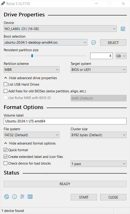Open the Partition scheme MBR dropdown
Image resolution: width=130 pixels, height=214 pixels.
tap(32, 70)
